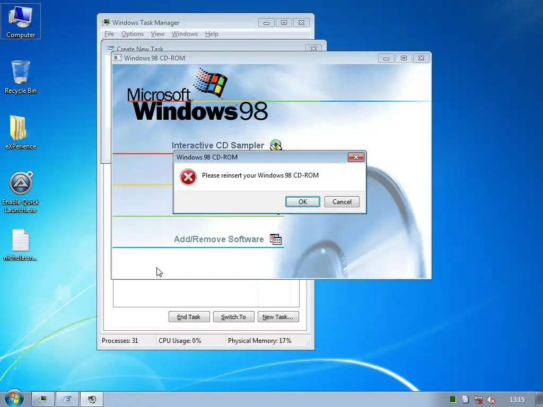Switch to Task Manager taskbar button
Image resolution: width=543 pixels, height=407 pixels.
(x=43, y=400)
